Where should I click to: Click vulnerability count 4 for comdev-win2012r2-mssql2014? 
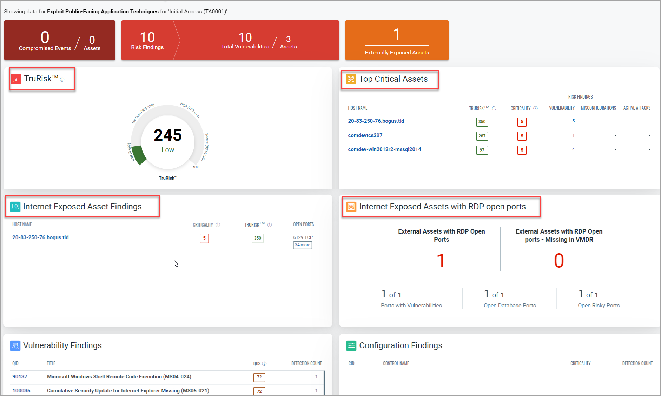574,149
